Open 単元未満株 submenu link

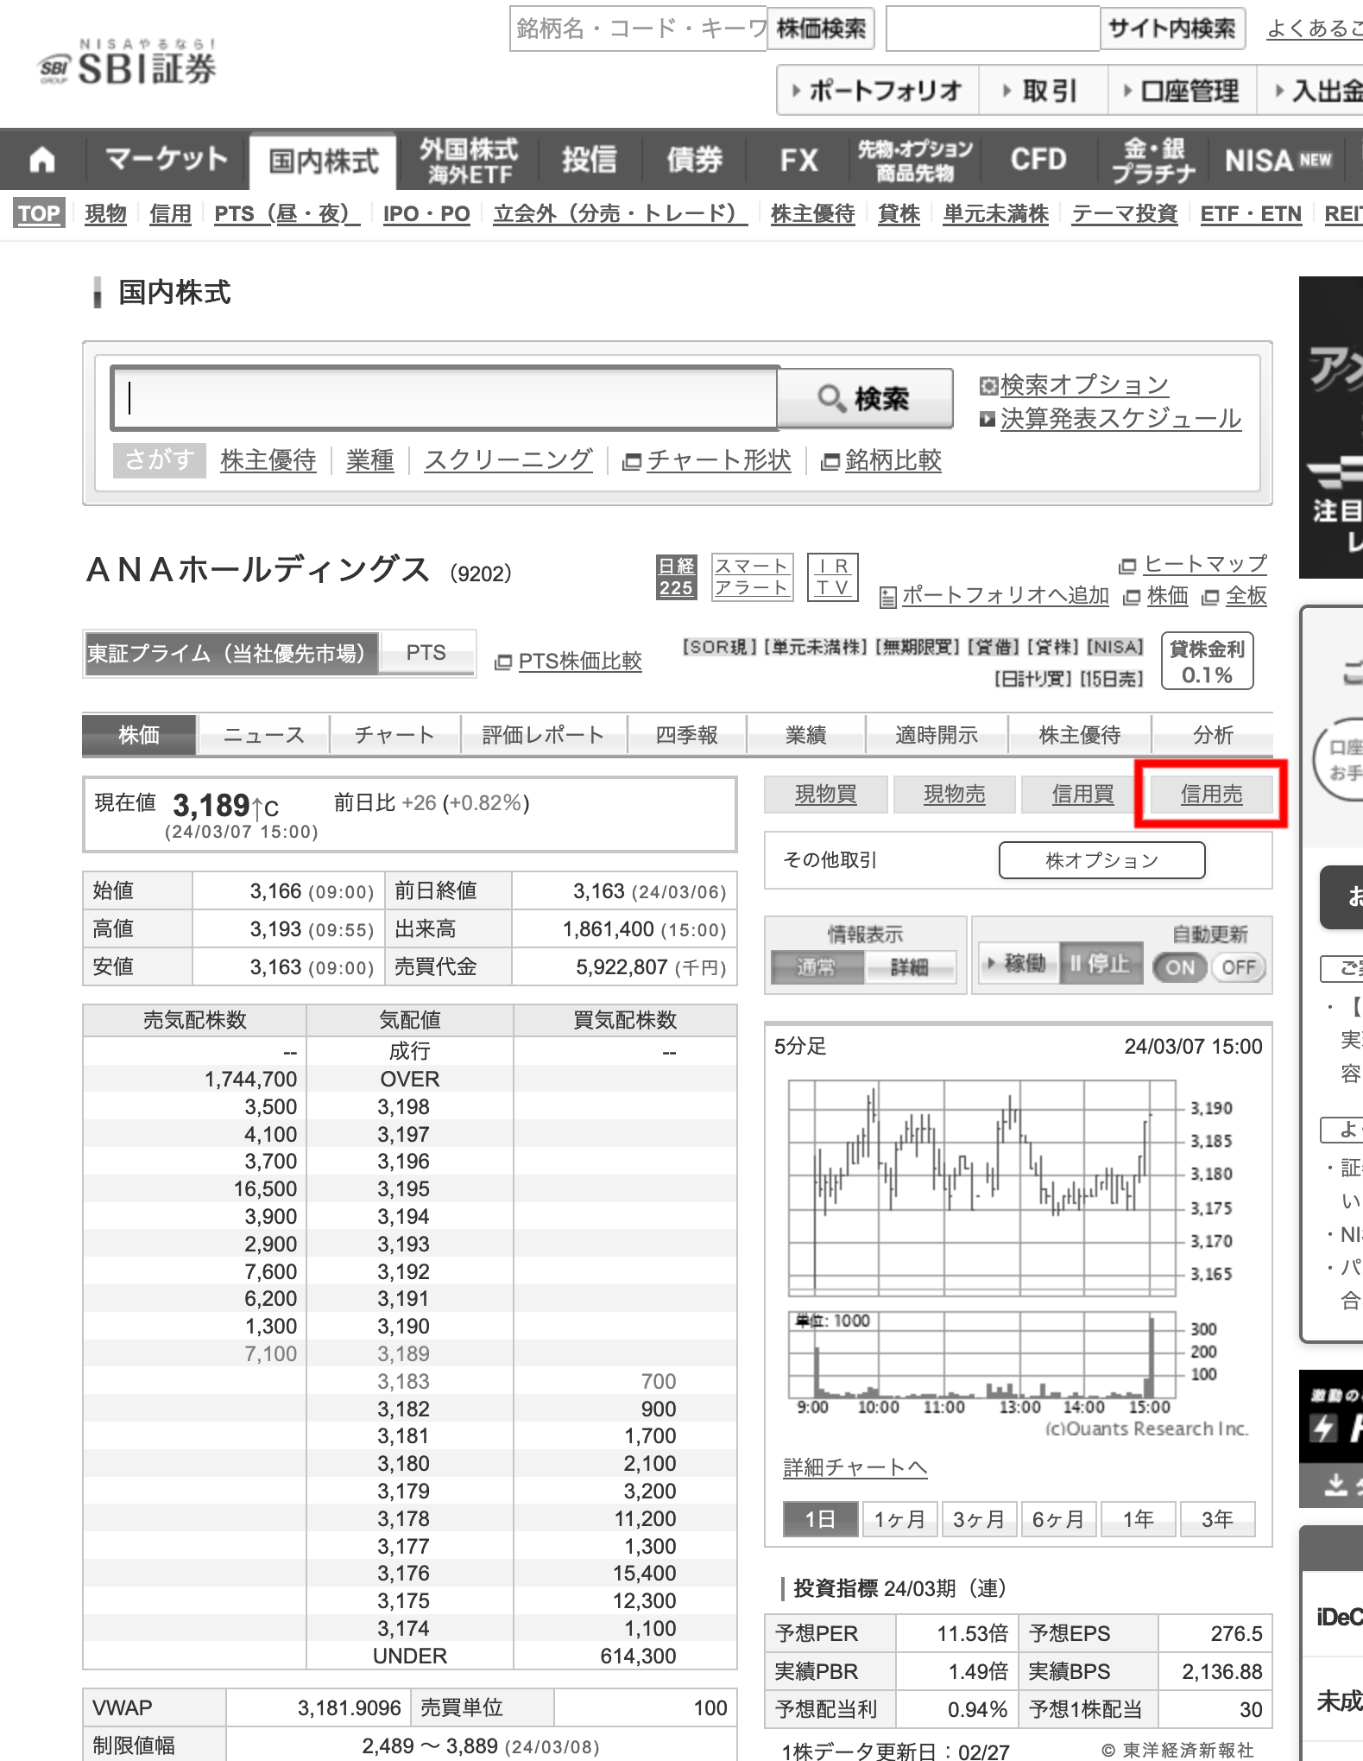[x=995, y=213]
